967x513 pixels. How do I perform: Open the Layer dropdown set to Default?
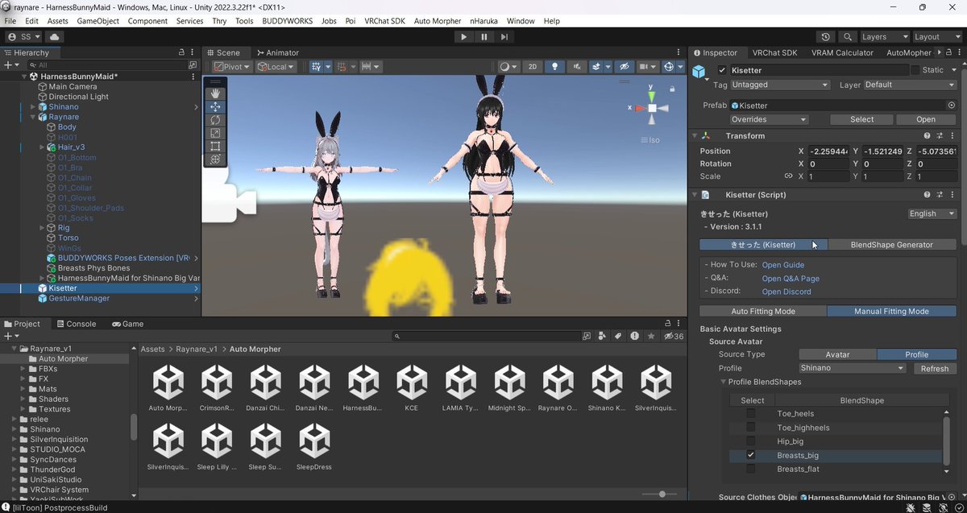point(910,85)
